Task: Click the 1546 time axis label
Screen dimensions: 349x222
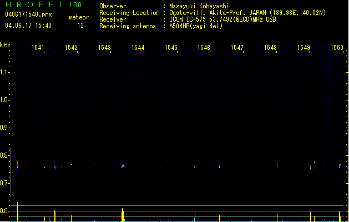Action: pyautogui.click(x=204, y=48)
